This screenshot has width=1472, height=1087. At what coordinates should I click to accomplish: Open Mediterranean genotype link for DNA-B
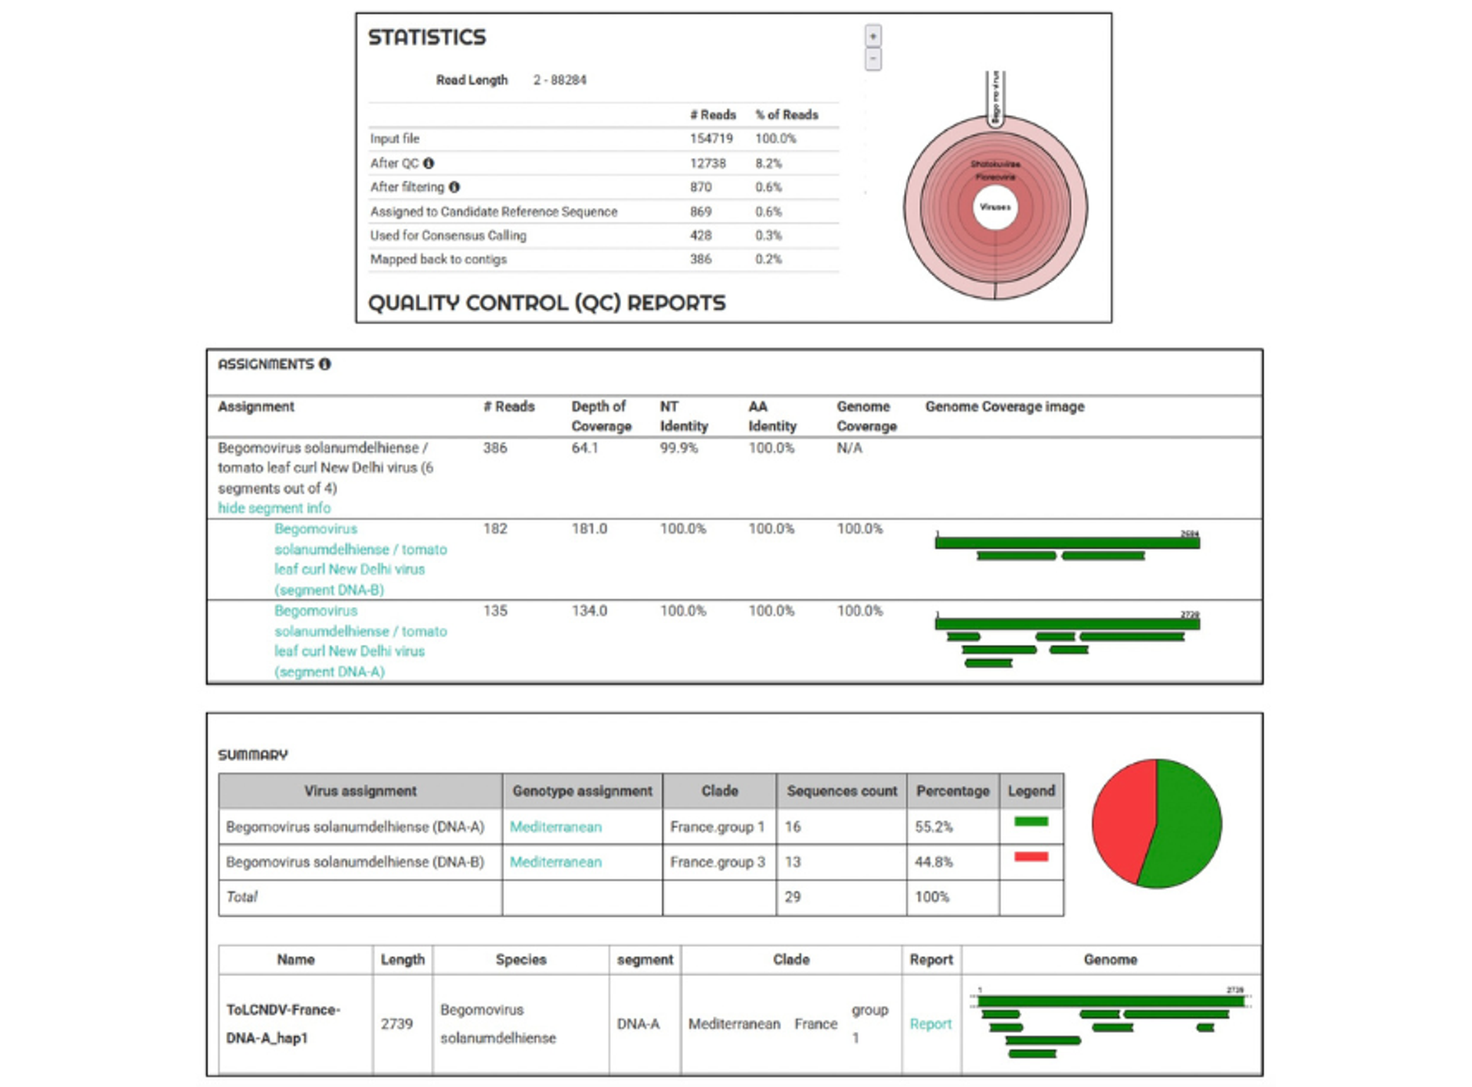tap(556, 862)
